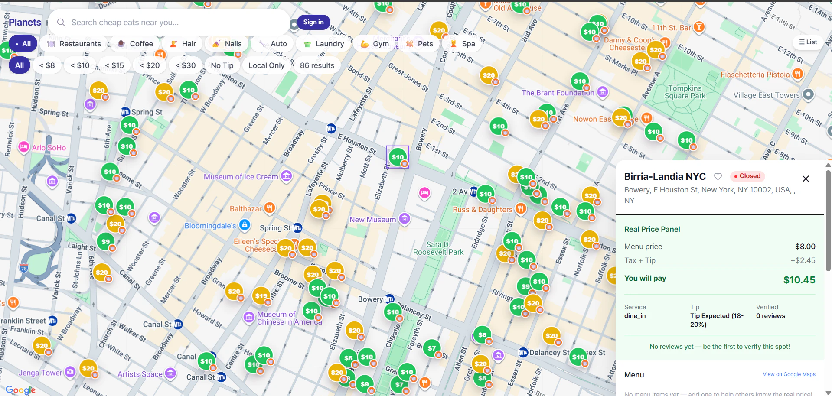Screen dimensions: 832x396
Task: Click the Planets logo
Action: click(25, 23)
